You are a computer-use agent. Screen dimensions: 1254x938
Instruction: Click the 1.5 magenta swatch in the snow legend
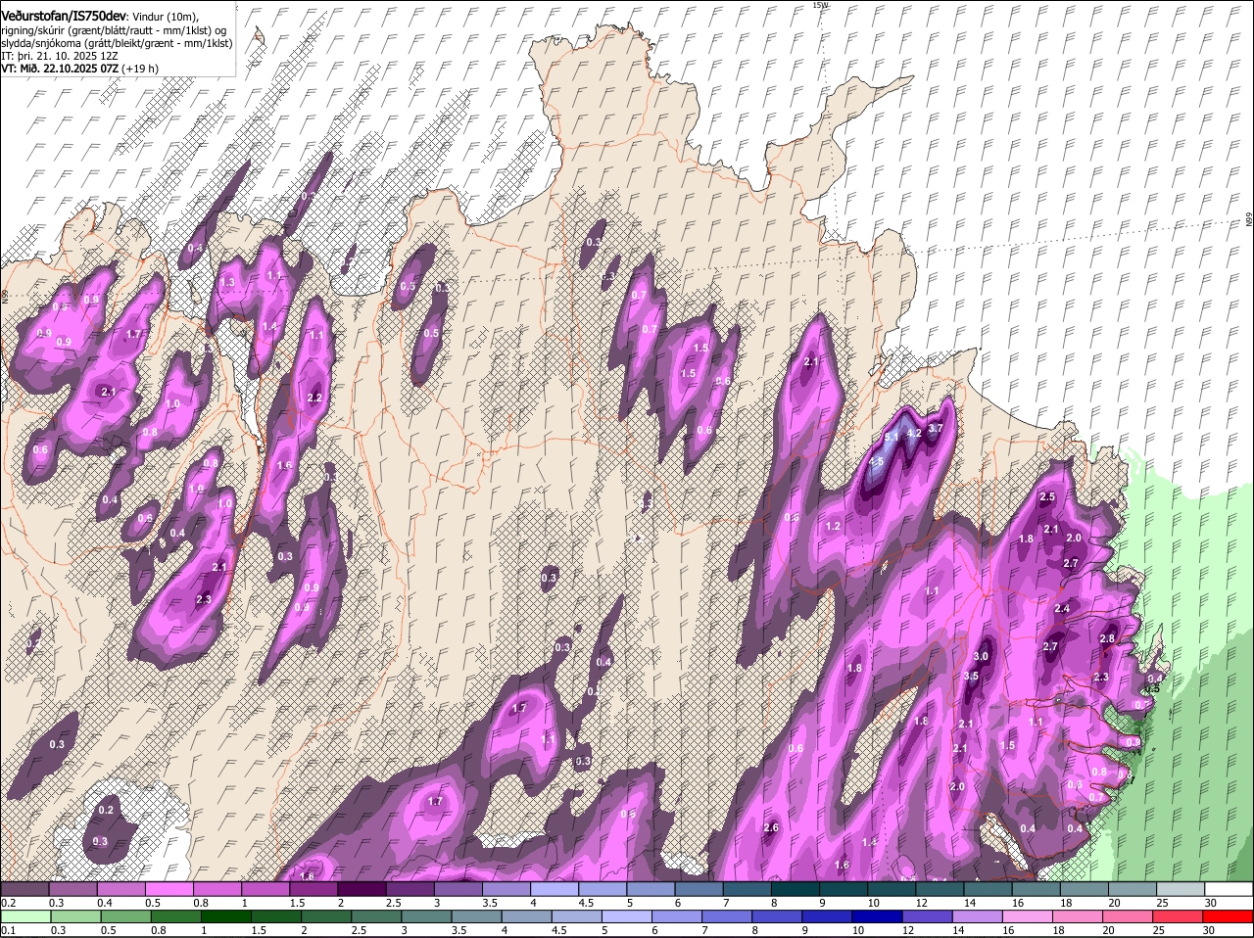[314, 889]
